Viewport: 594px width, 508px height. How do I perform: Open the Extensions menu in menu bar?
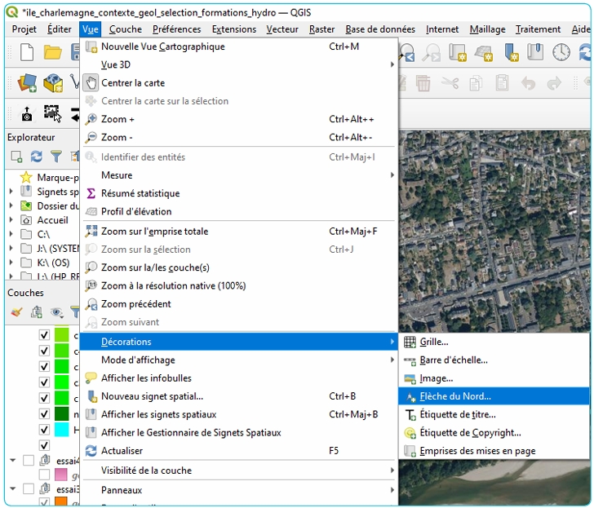click(x=233, y=29)
